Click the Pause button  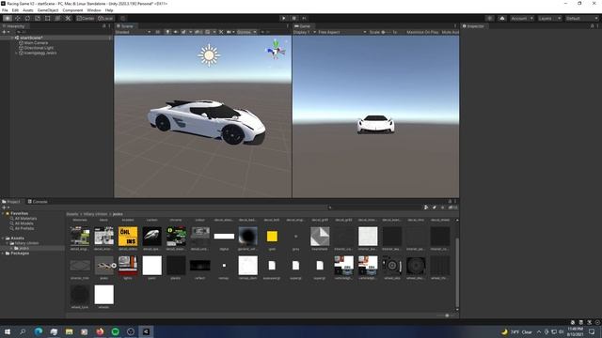[294, 18]
